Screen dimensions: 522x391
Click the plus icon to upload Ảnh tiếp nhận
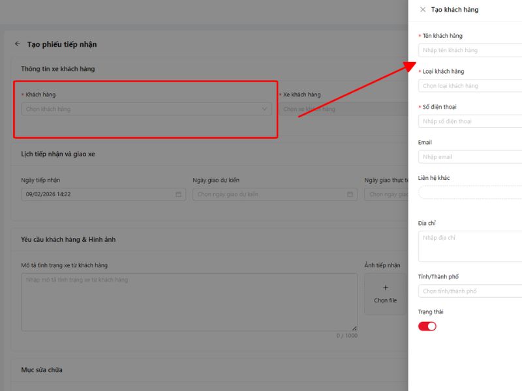(385, 287)
